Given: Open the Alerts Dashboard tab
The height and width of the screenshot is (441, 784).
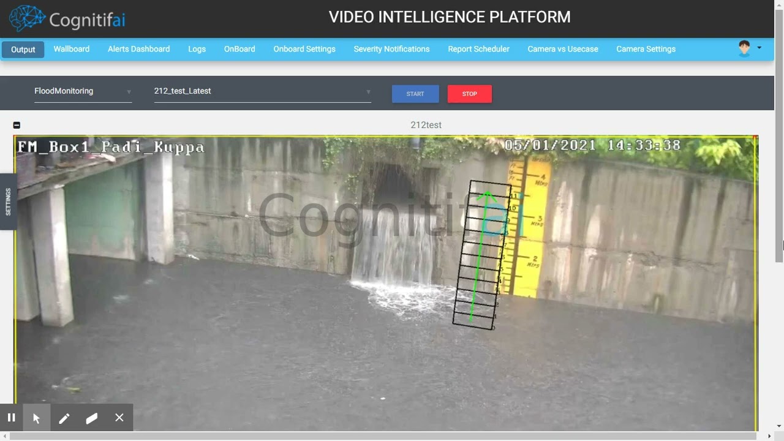Looking at the screenshot, I should click(139, 49).
